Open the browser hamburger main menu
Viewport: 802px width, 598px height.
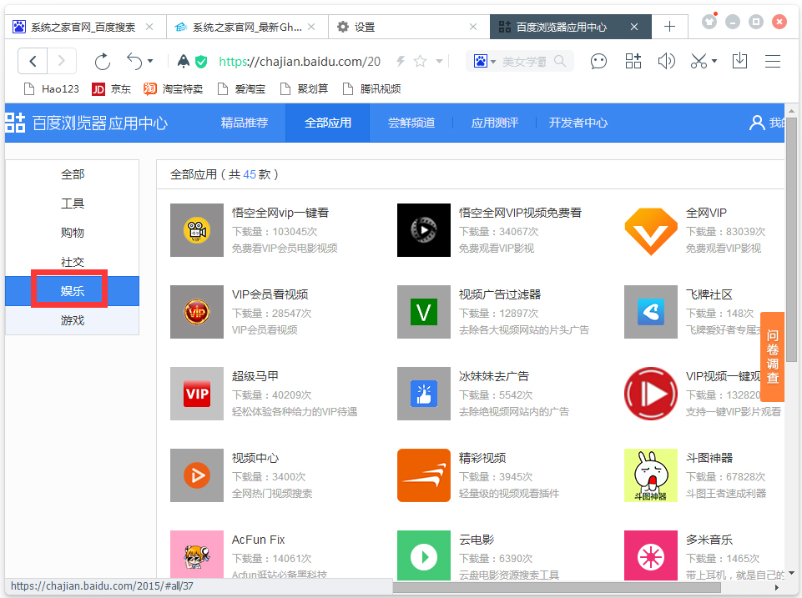[x=773, y=62]
